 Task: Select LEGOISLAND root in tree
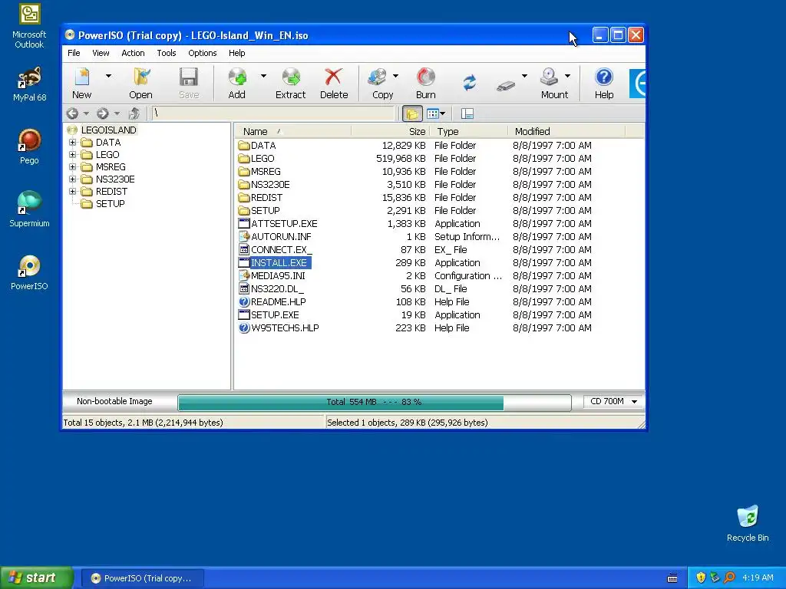coord(108,130)
